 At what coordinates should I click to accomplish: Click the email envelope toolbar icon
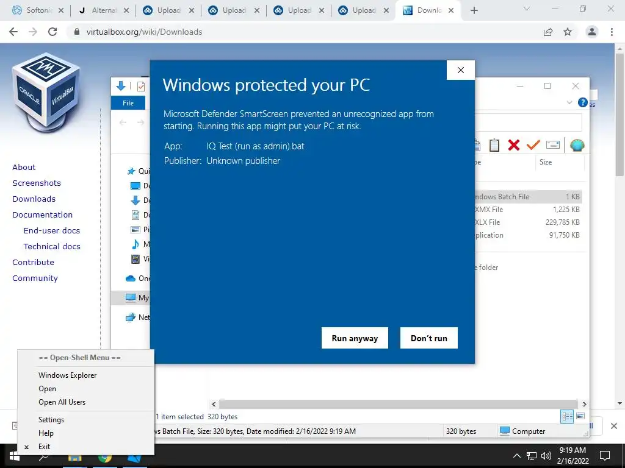click(x=553, y=145)
